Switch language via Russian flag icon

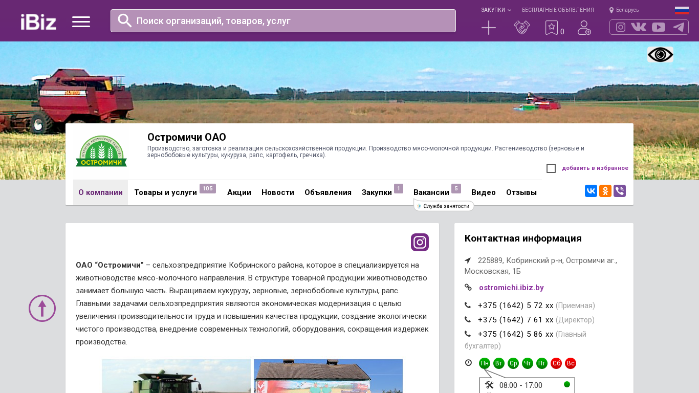[x=682, y=10]
